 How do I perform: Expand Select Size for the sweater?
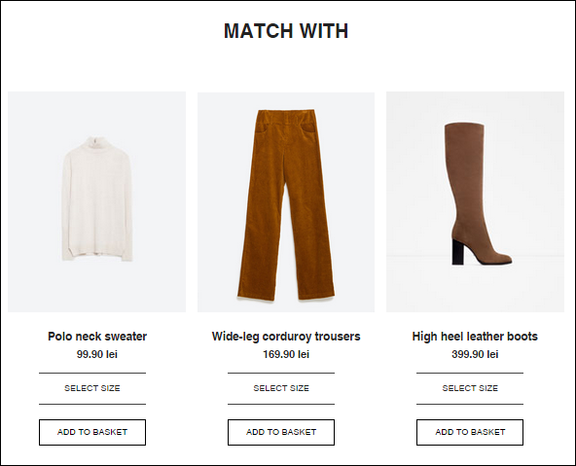point(92,388)
